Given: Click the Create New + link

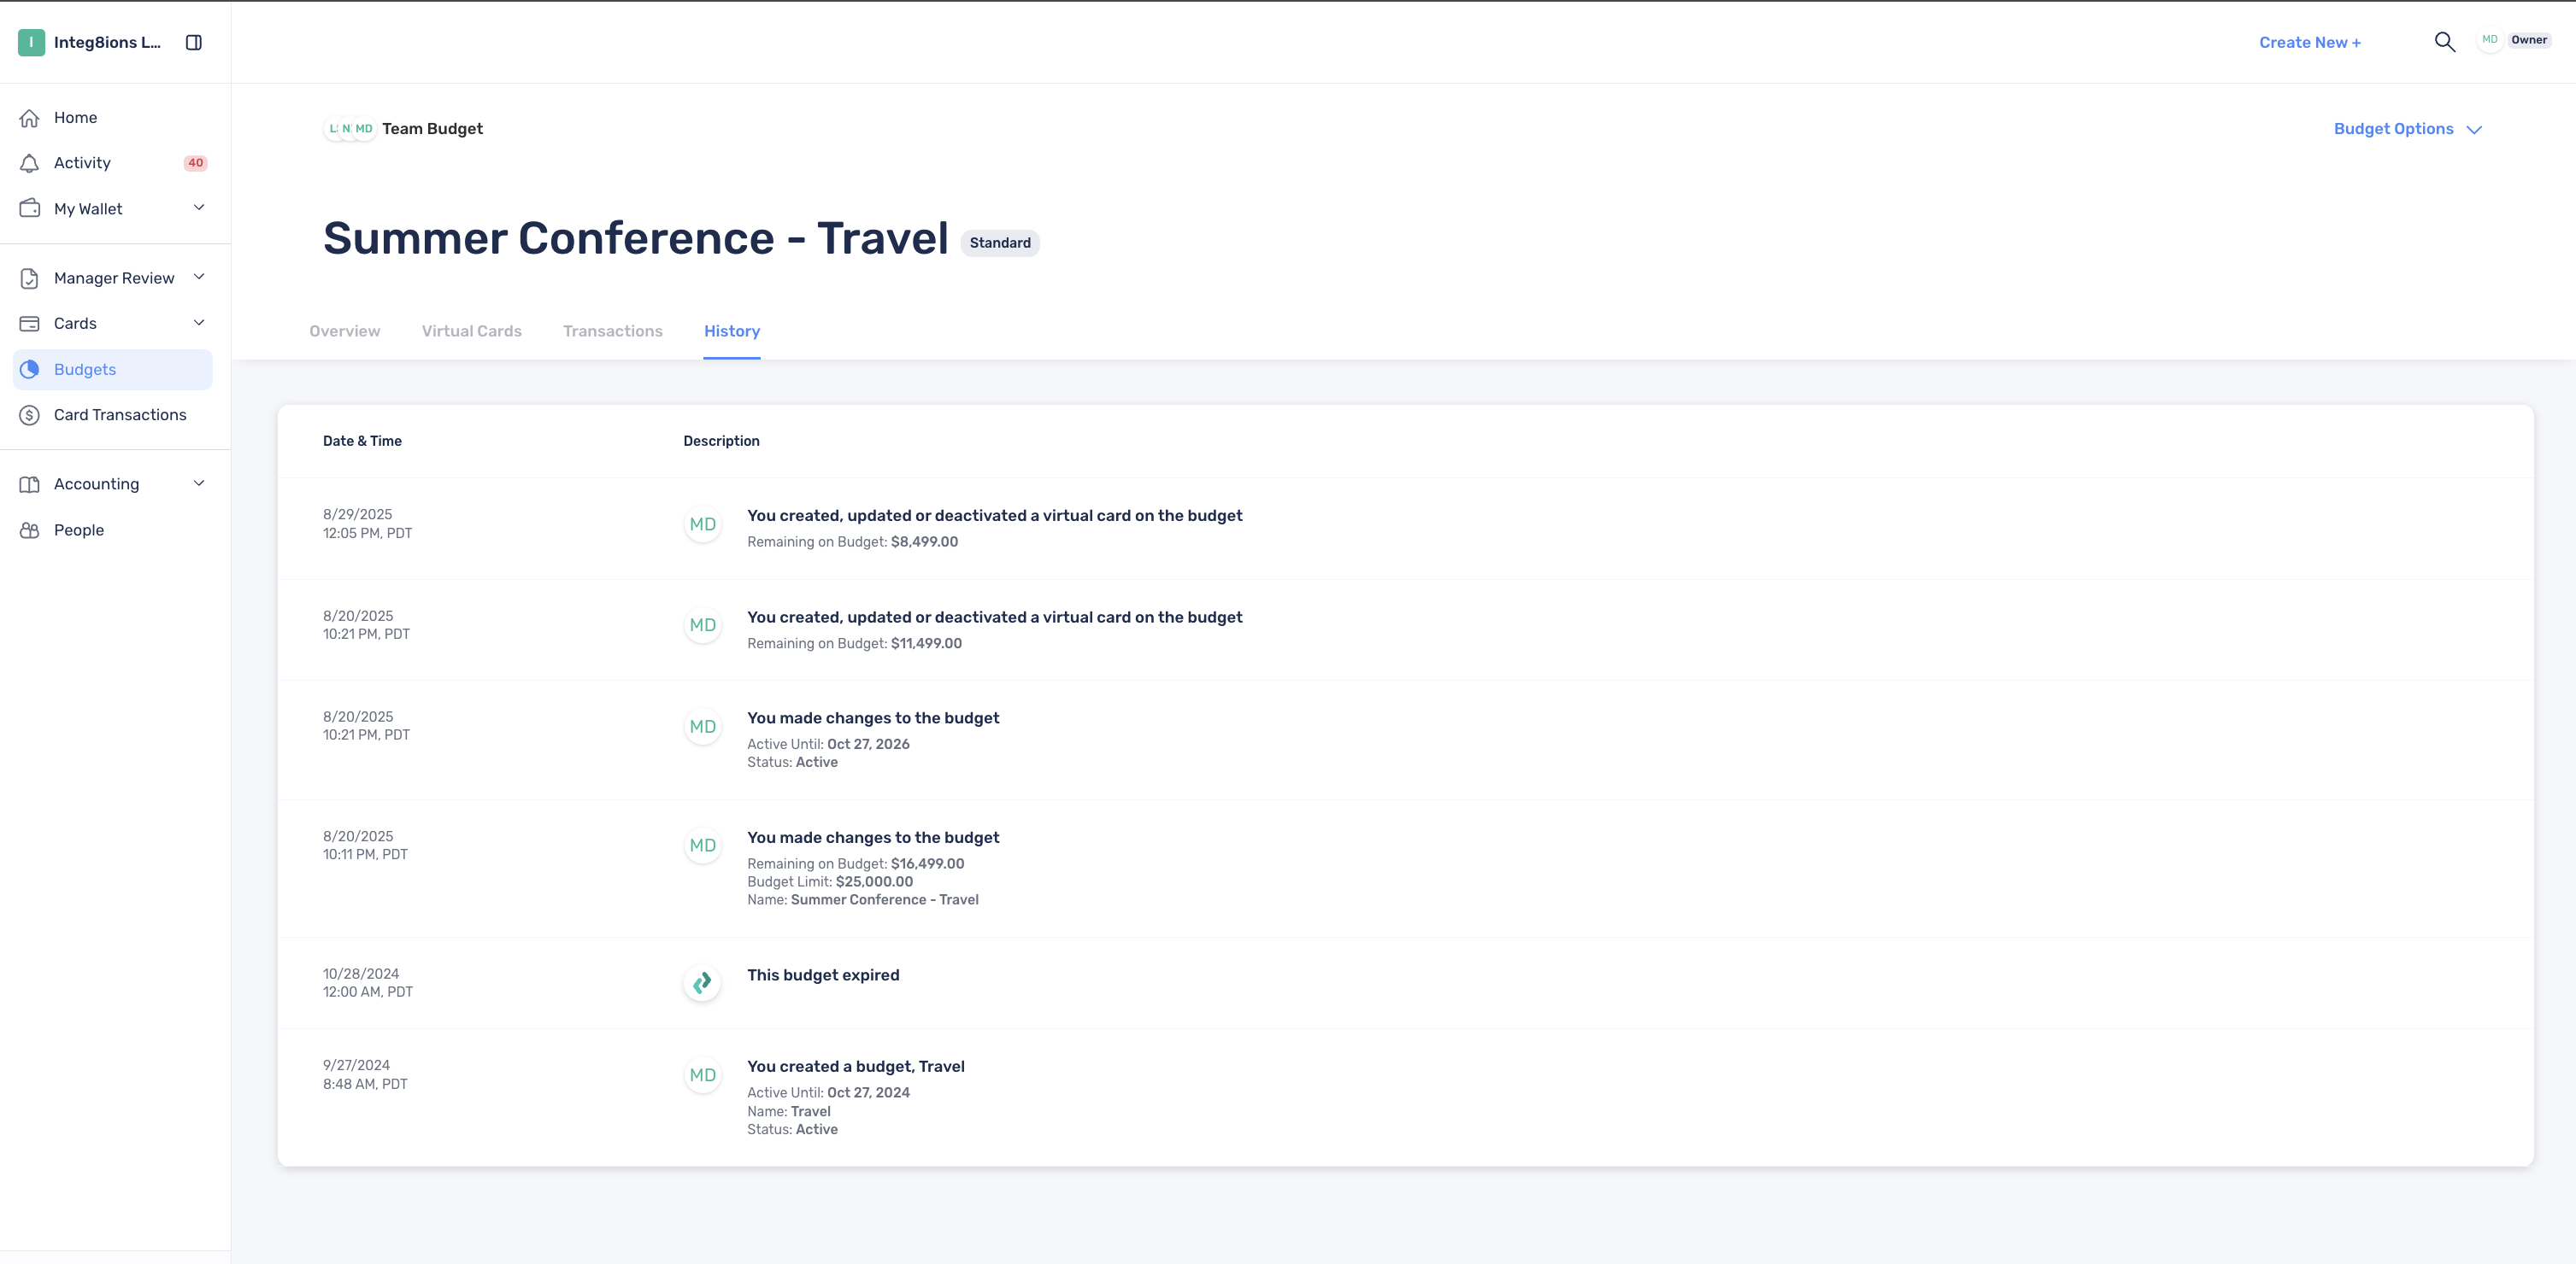Looking at the screenshot, I should 2310,43.
